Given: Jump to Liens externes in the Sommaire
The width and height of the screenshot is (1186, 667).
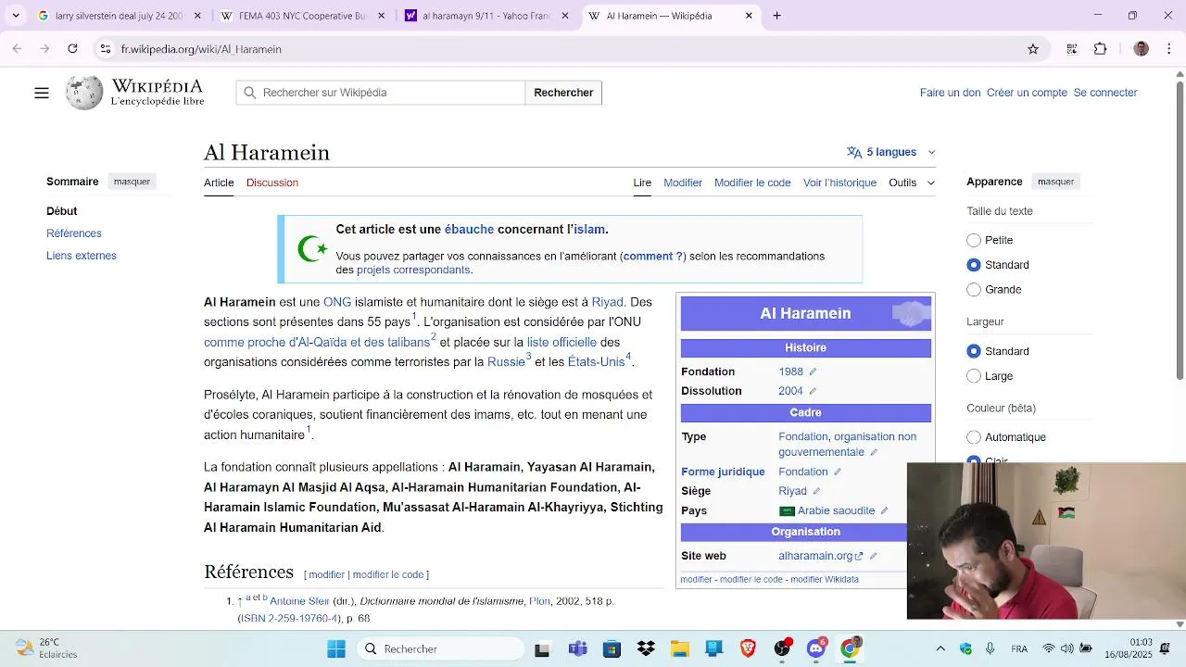Looking at the screenshot, I should tap(82, 256).
